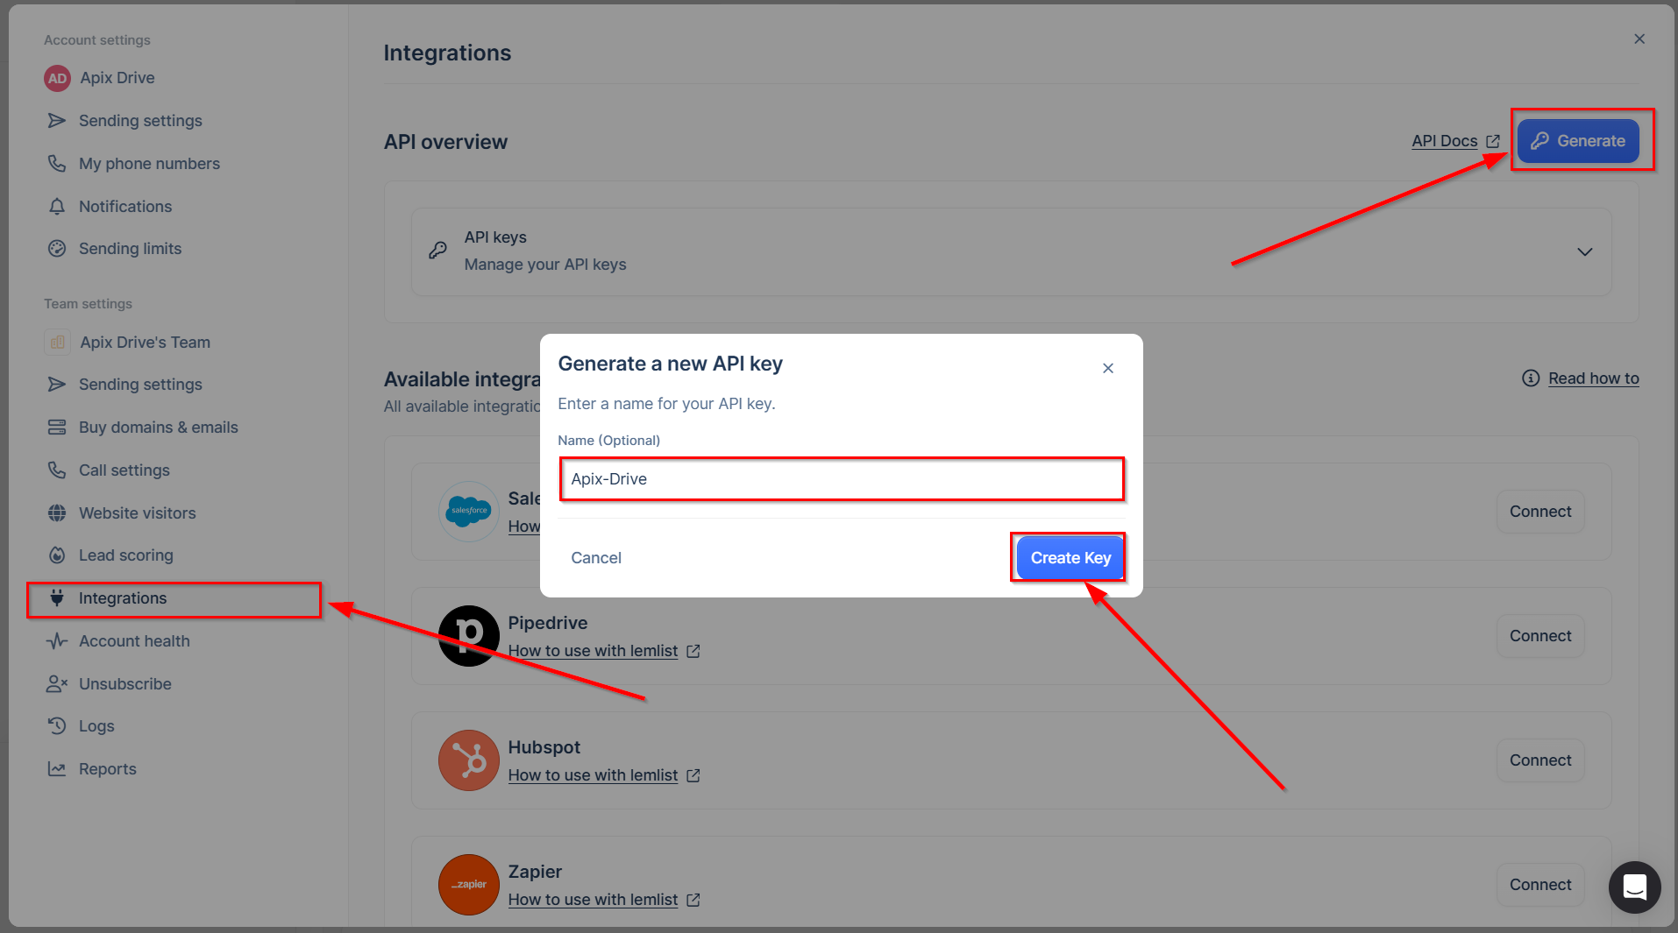Viewport: 1678px width, 933px height.
Task: Open Website visitors settings
Action: tap(138, 512)
